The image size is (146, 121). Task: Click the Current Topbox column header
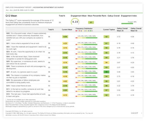[x=109, y=30]
